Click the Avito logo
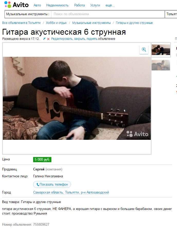The width and height of the screenshot is (177, 229). pos(16,5)
